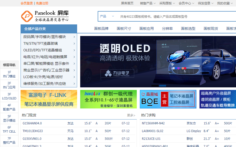Expand the 会员中心 top menu
This screenshot has height=147, width=236.
tap(186, 3)
